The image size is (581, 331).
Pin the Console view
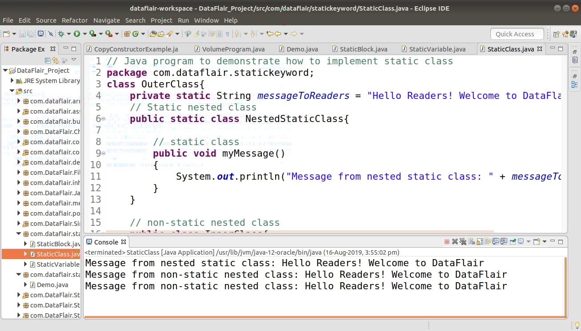pos(513,241)
